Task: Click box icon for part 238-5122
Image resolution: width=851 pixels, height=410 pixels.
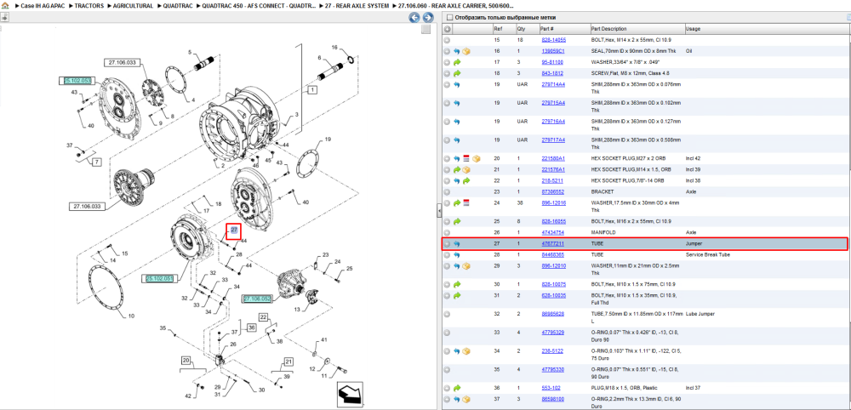Action: click(465, 351)
